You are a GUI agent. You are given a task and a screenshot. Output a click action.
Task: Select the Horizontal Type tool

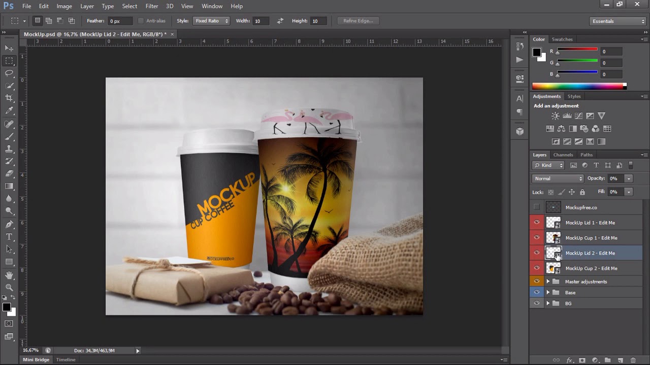pos(9,237)
